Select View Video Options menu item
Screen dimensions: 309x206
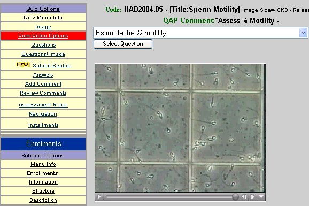[x=43, y=36]
